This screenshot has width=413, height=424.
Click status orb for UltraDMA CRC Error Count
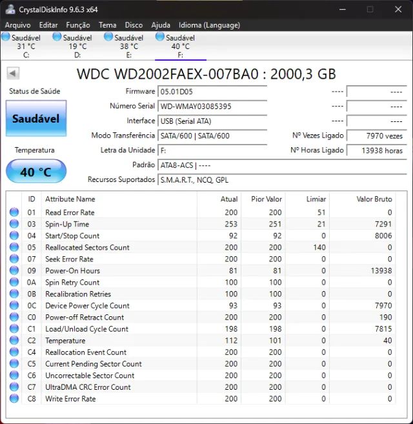point(14,387)
